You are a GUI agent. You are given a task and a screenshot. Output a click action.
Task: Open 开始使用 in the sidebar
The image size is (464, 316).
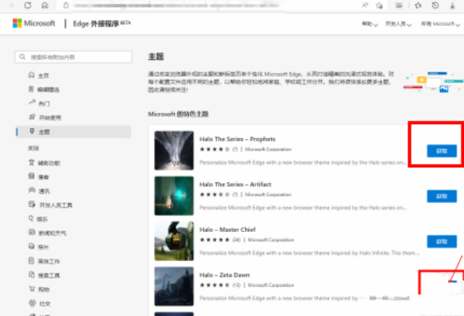[45, 117]
